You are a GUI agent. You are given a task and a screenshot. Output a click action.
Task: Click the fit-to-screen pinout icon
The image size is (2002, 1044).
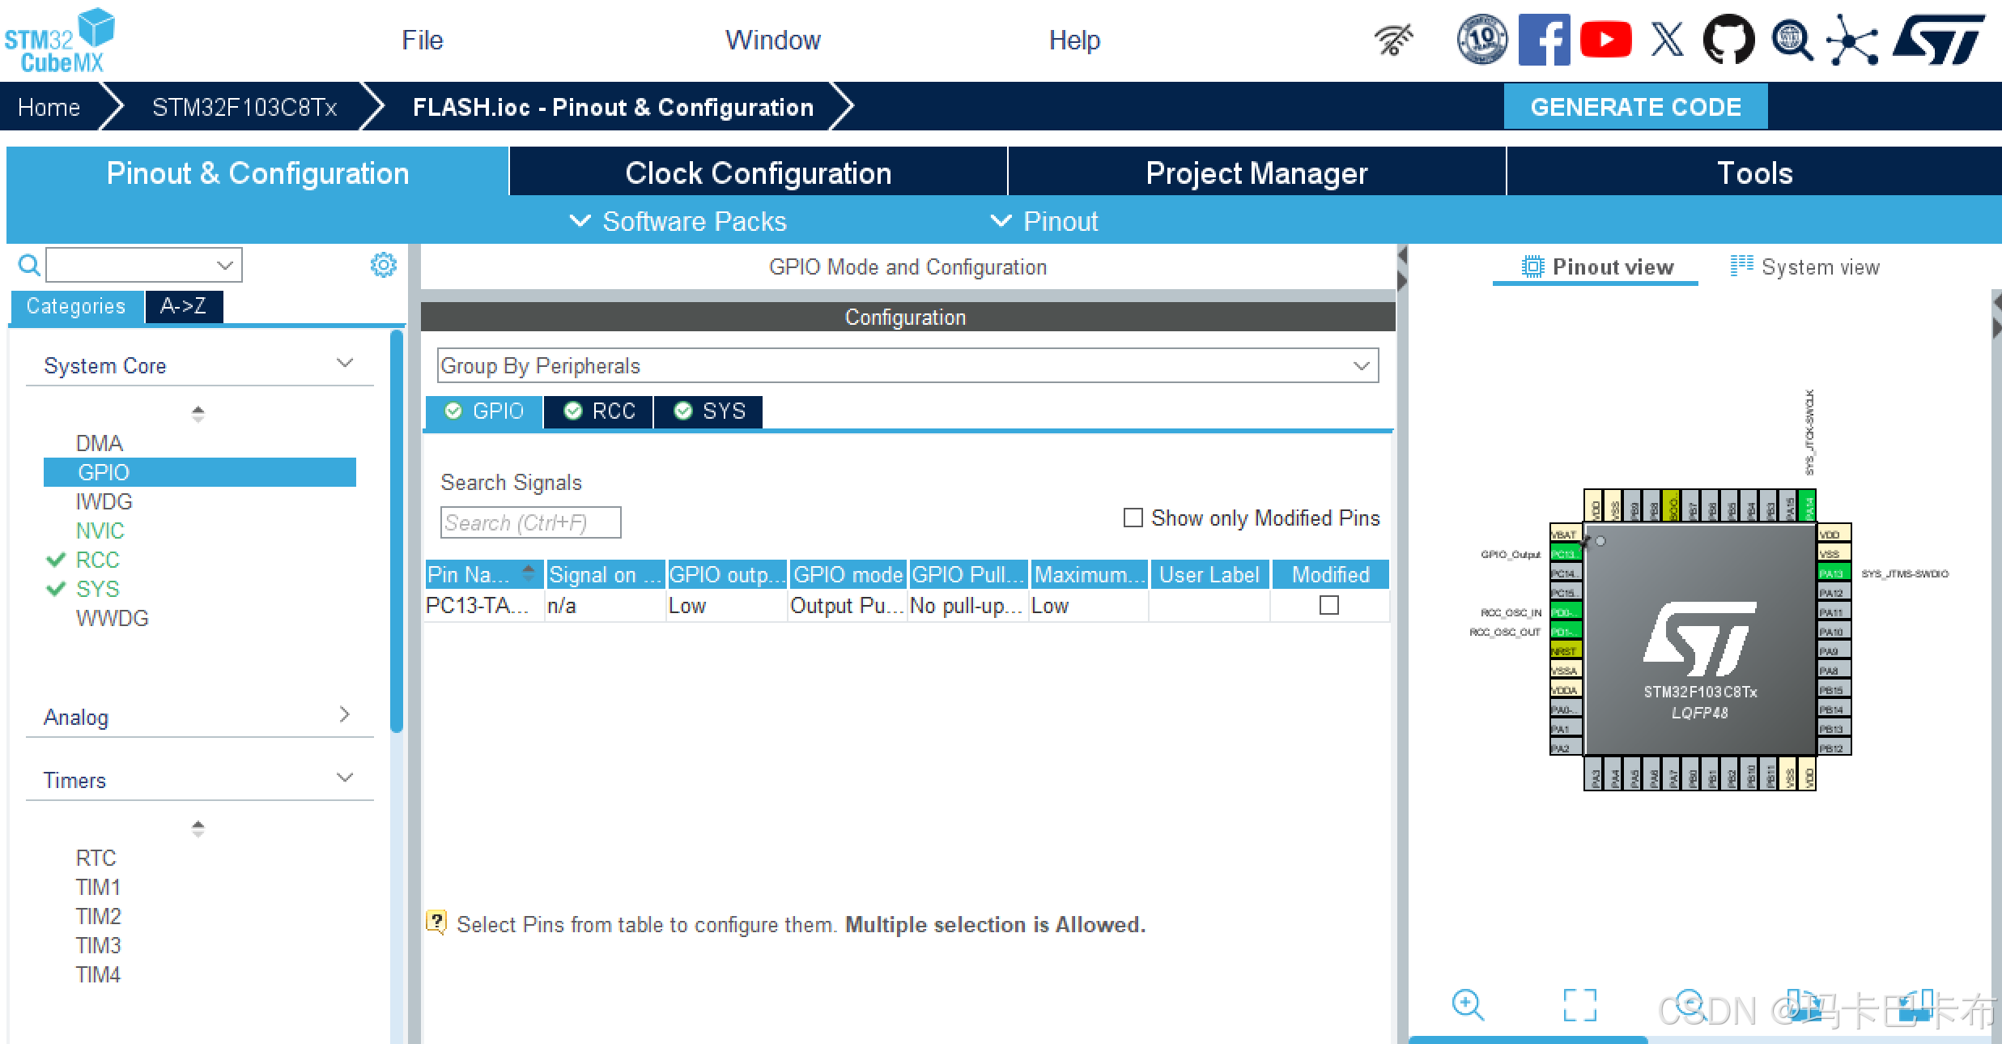(1579, 1005)
